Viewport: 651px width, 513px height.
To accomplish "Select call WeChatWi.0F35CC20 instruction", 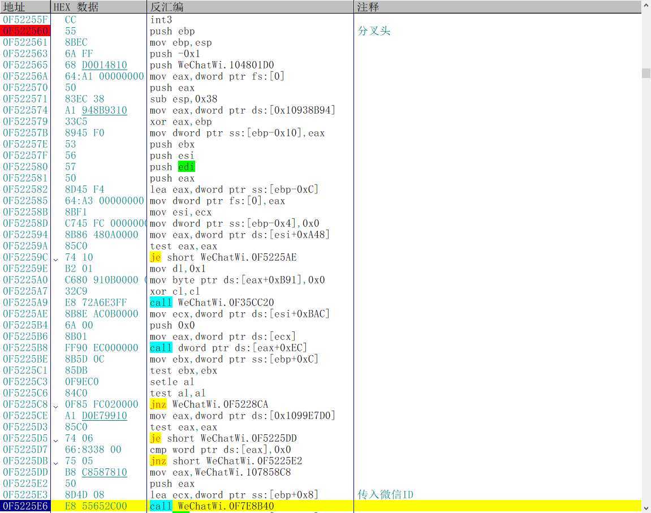I will coord(212,303).
